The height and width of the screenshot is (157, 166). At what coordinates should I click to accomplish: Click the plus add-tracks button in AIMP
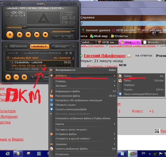coord(8,77)
